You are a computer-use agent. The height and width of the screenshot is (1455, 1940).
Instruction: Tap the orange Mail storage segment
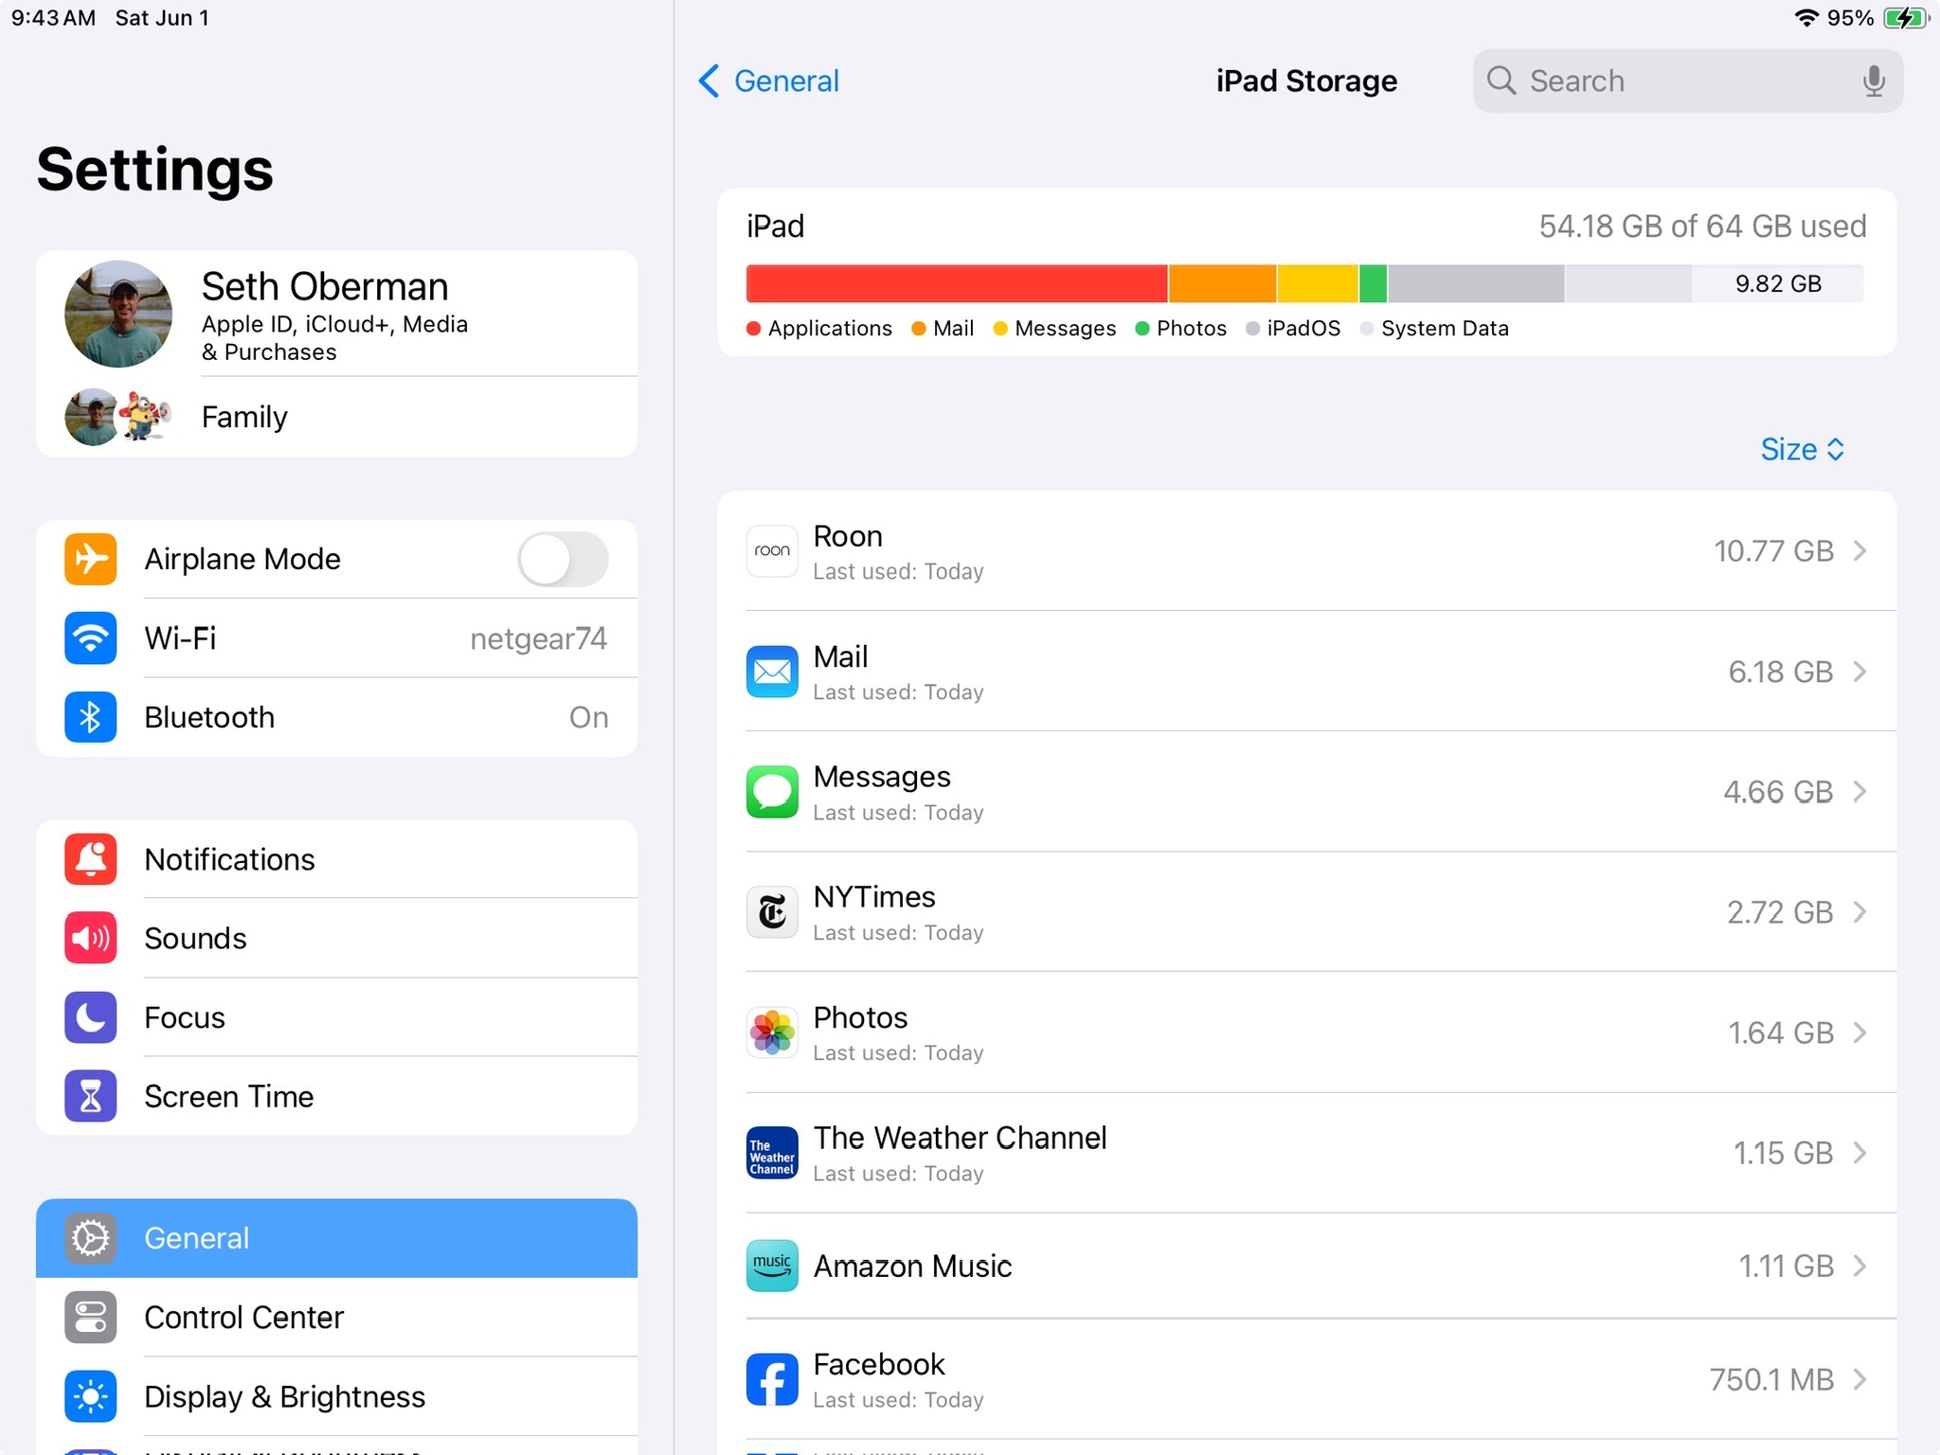pos(1222,284)
